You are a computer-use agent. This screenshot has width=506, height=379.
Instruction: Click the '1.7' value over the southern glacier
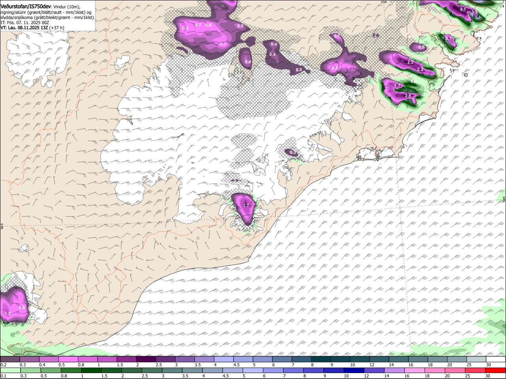246,205
